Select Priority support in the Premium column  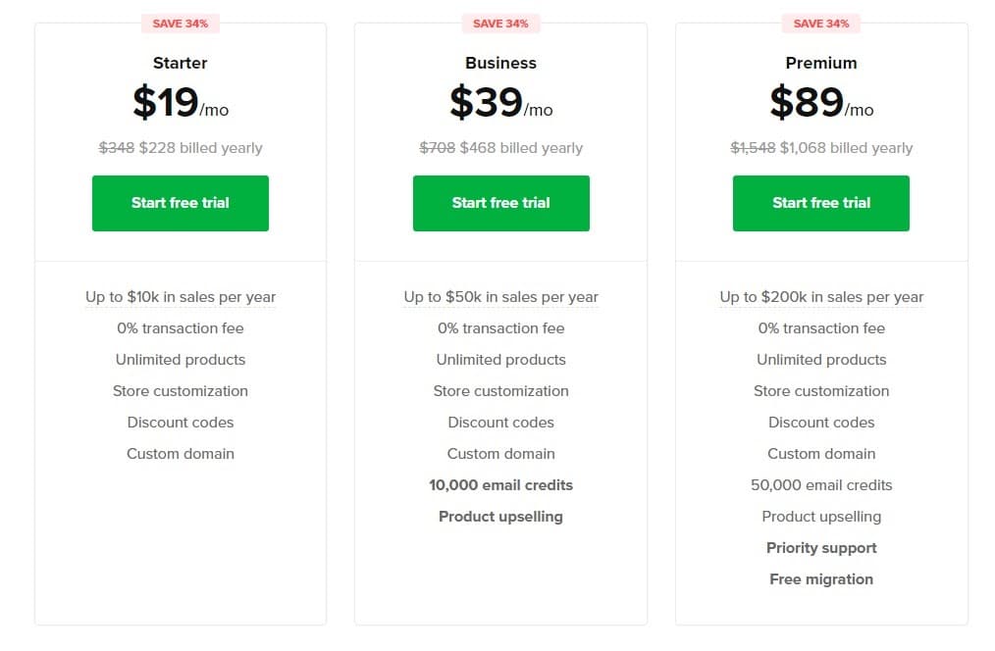point(821,547)
